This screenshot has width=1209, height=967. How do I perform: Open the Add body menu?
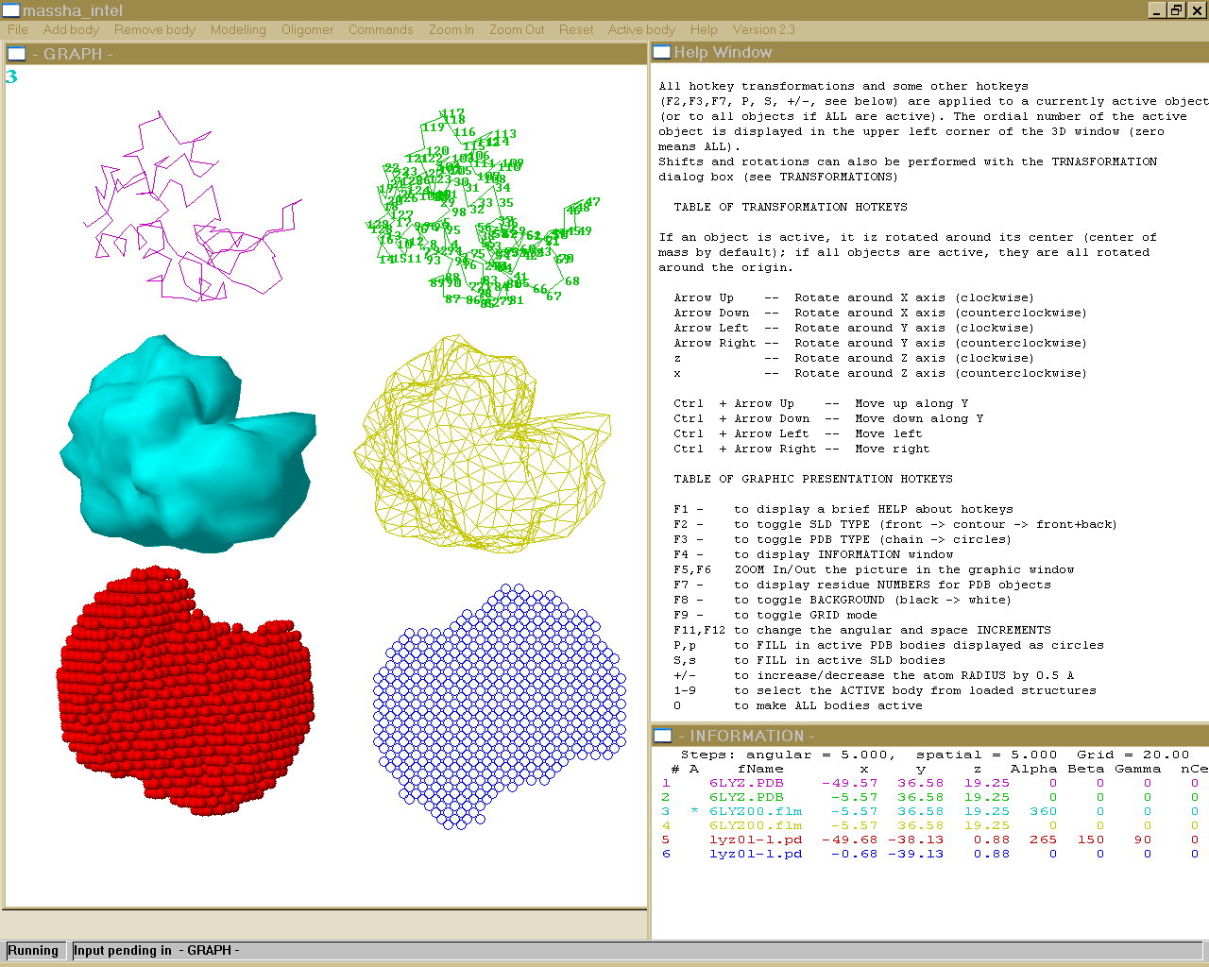pos(71,29)
